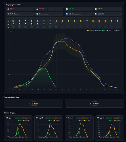Viewport: 126px width, 142px height.
Task: Click the red -4.1 kWh value
Action: point(101,13)
